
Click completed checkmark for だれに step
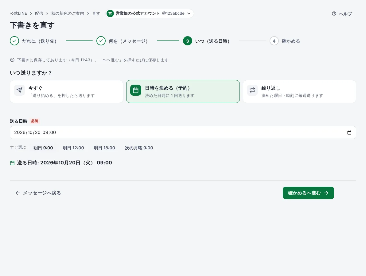click(14, 41)
